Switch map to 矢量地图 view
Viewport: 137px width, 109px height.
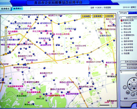click(x=86, y=16)
